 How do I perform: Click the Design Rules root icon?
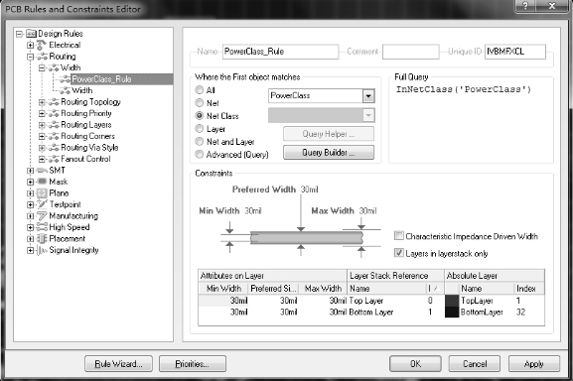[31, 34]
